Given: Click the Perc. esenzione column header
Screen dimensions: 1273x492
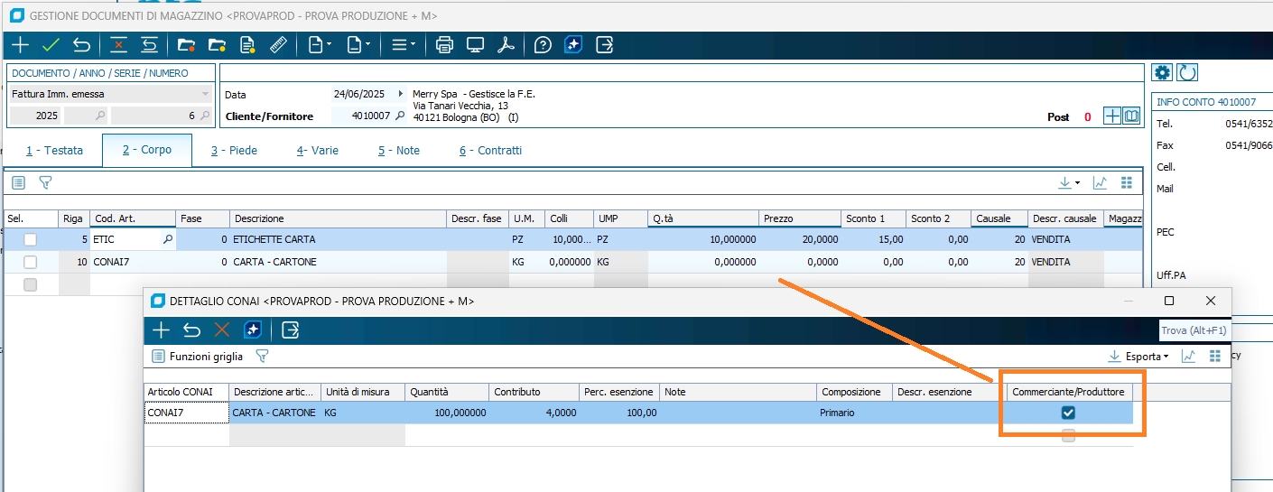Looking at the screenshot, I should 619,392.
